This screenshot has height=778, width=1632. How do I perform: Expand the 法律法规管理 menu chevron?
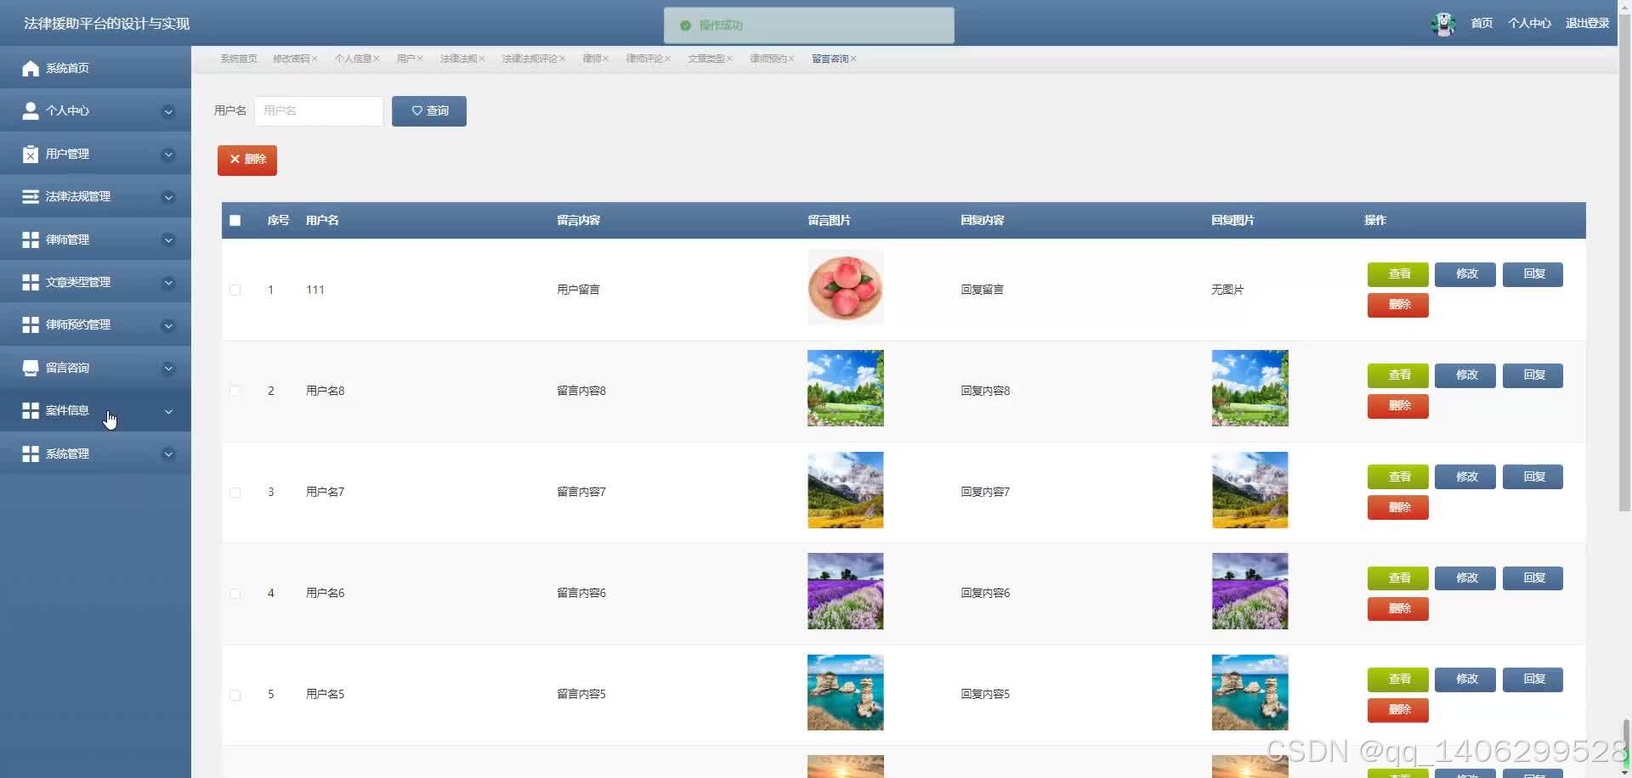click(168, 197)
